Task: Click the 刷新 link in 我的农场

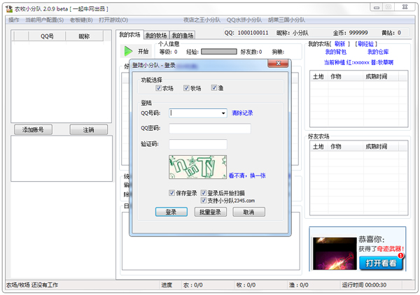Action: (x=340, y=43)
